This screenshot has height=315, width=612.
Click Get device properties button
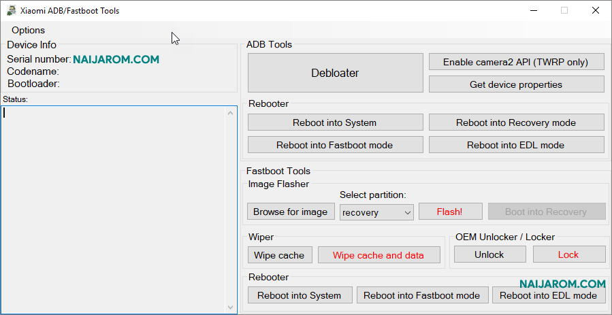click(517, 84)
